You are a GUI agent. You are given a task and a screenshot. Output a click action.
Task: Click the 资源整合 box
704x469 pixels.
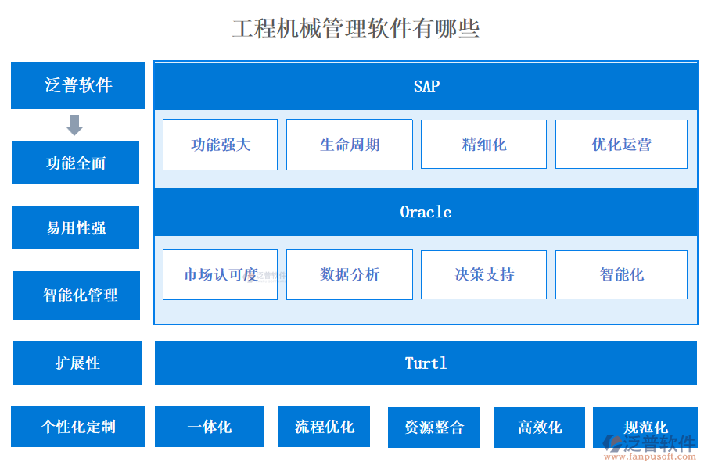(433, 428)
